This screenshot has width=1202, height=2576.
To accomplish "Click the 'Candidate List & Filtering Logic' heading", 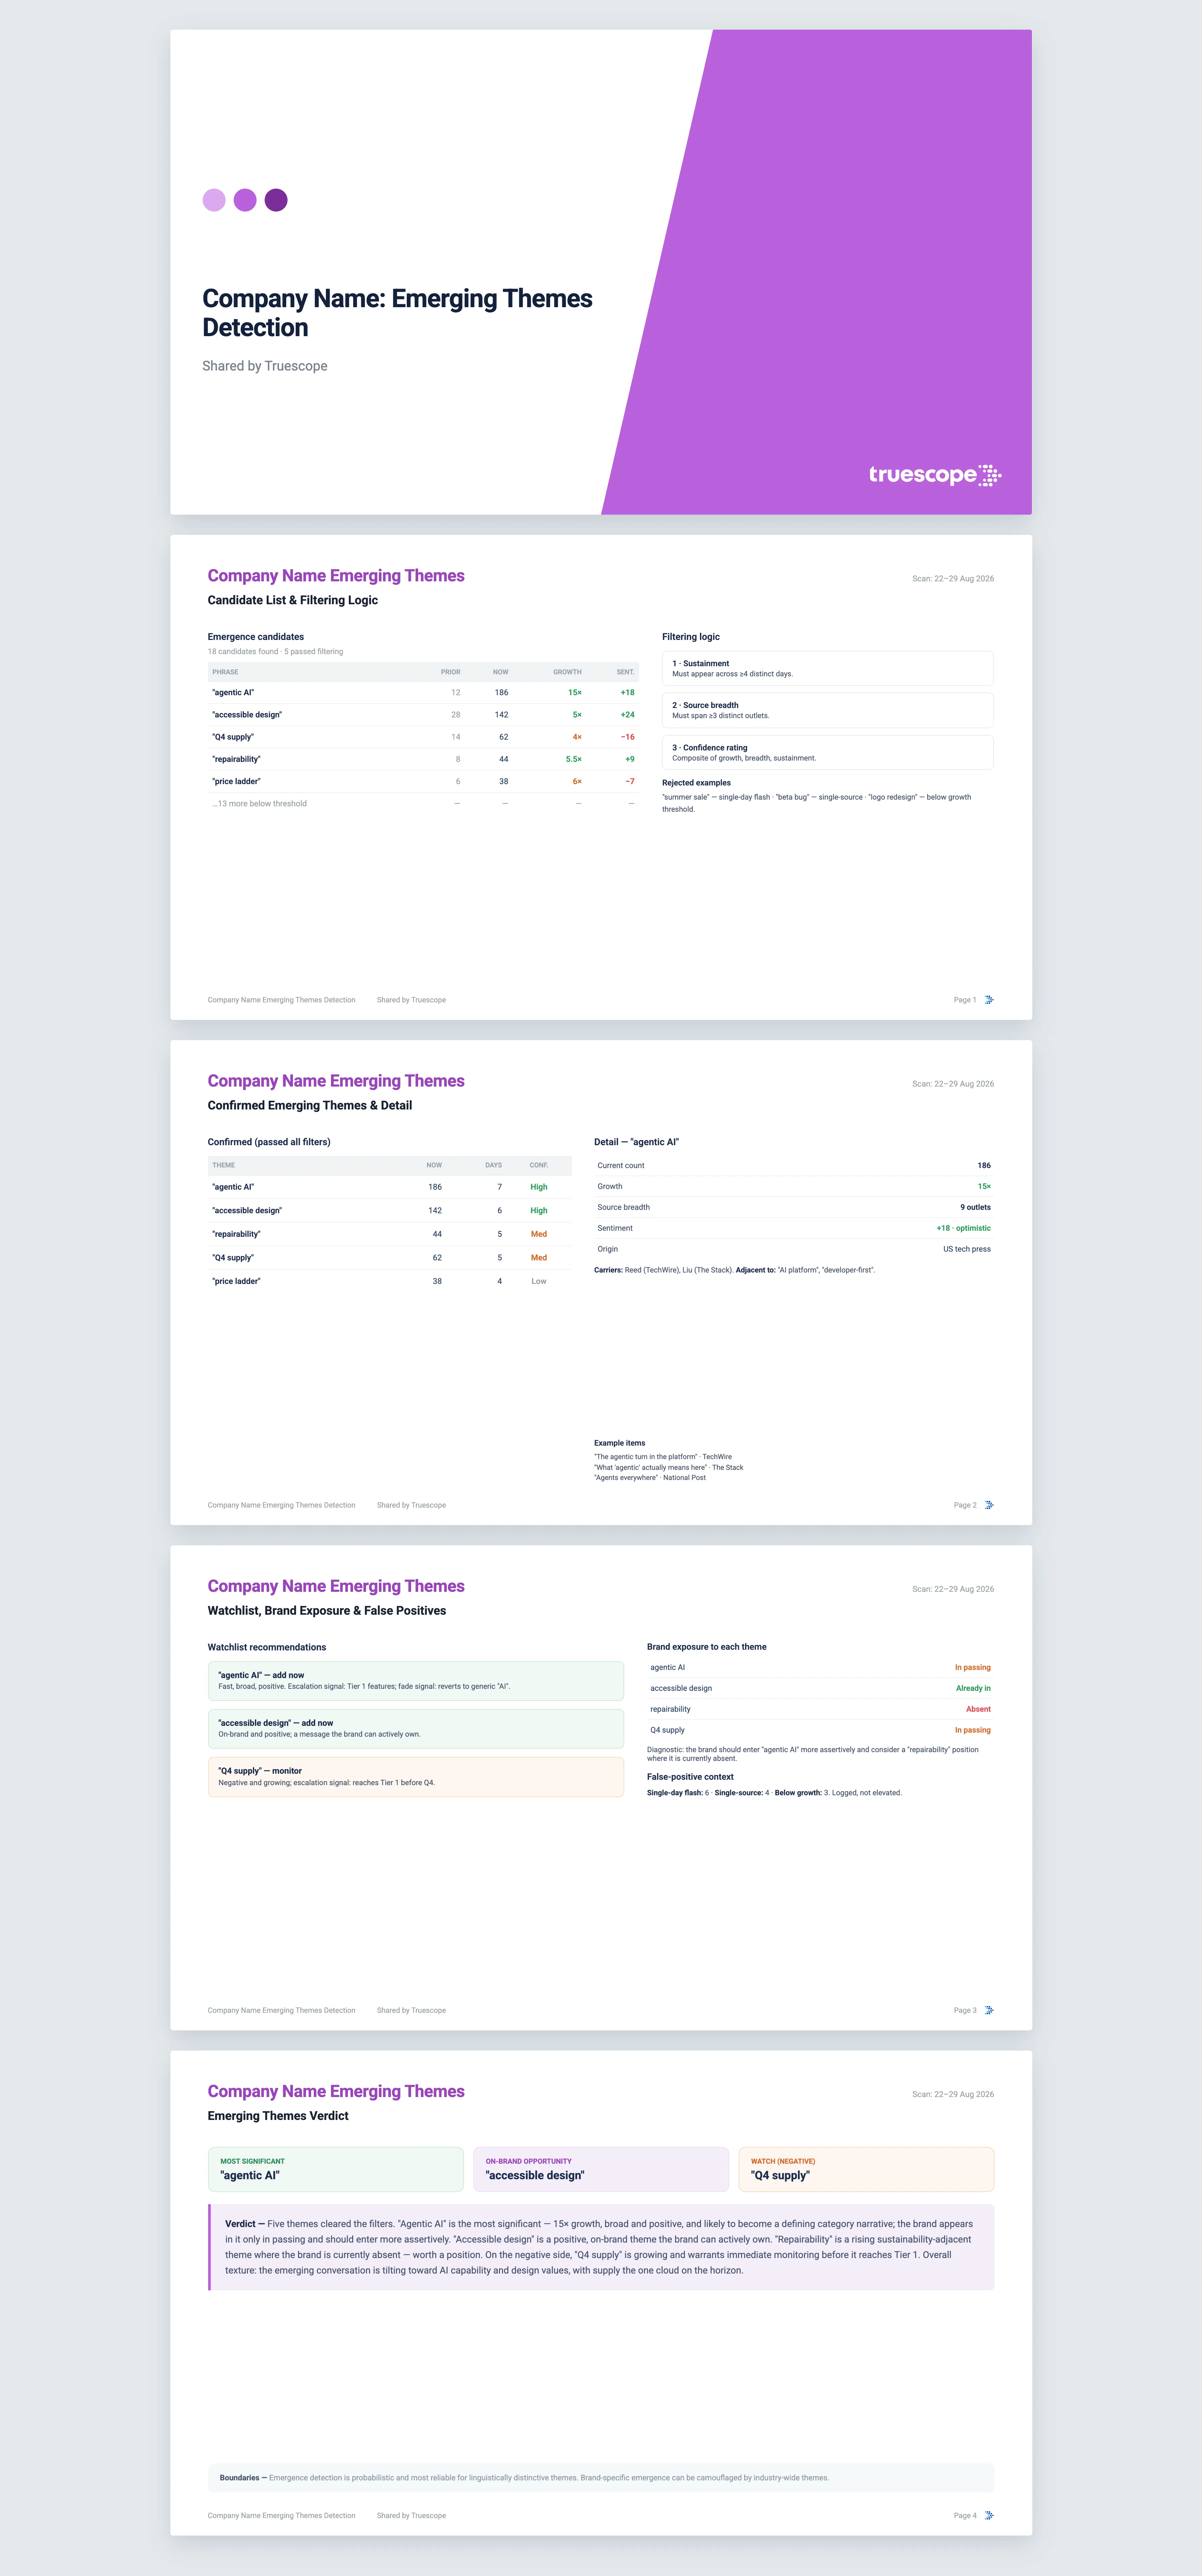I will pyautogui.click(x=293, y=600).
